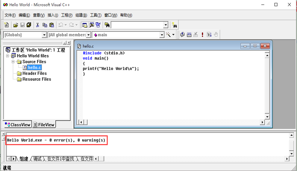The width and height of the screenshot is (297, 171).
Task: Open the 帮助(H) menu
Action: tap(126, 15)
